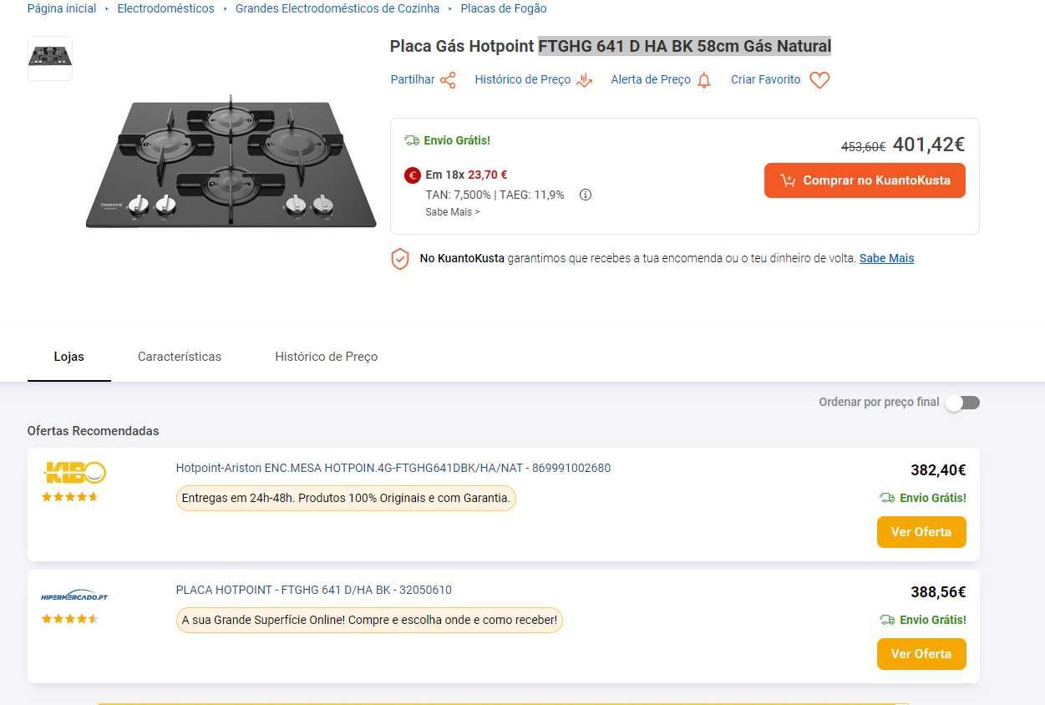Viewport: 1045px width, 705px height.
Task: Click Envio Grátis under the 382,40€ price
Action: click(x=923, y=498)
